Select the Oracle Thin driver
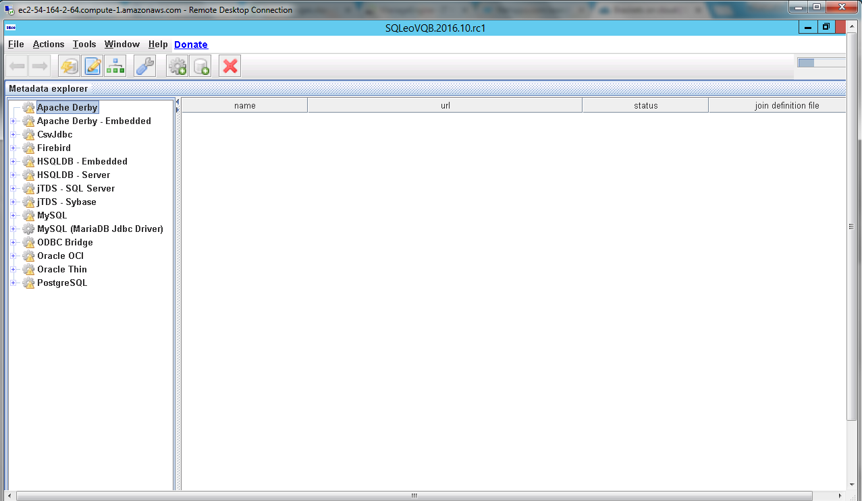862x501 pixels. click(62, 270)
